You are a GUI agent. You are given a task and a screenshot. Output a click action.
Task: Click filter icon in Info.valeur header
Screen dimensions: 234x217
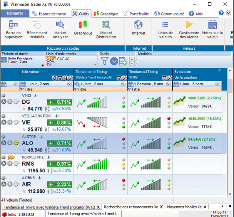(x=60, y=78)
